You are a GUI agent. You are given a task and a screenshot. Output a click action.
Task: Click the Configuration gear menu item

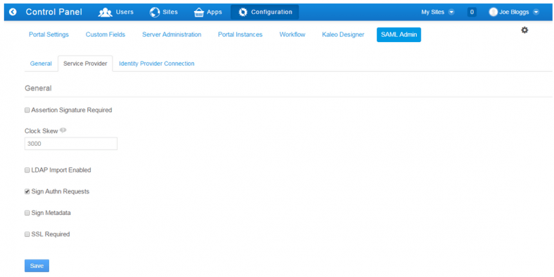[x=265, y=12]
